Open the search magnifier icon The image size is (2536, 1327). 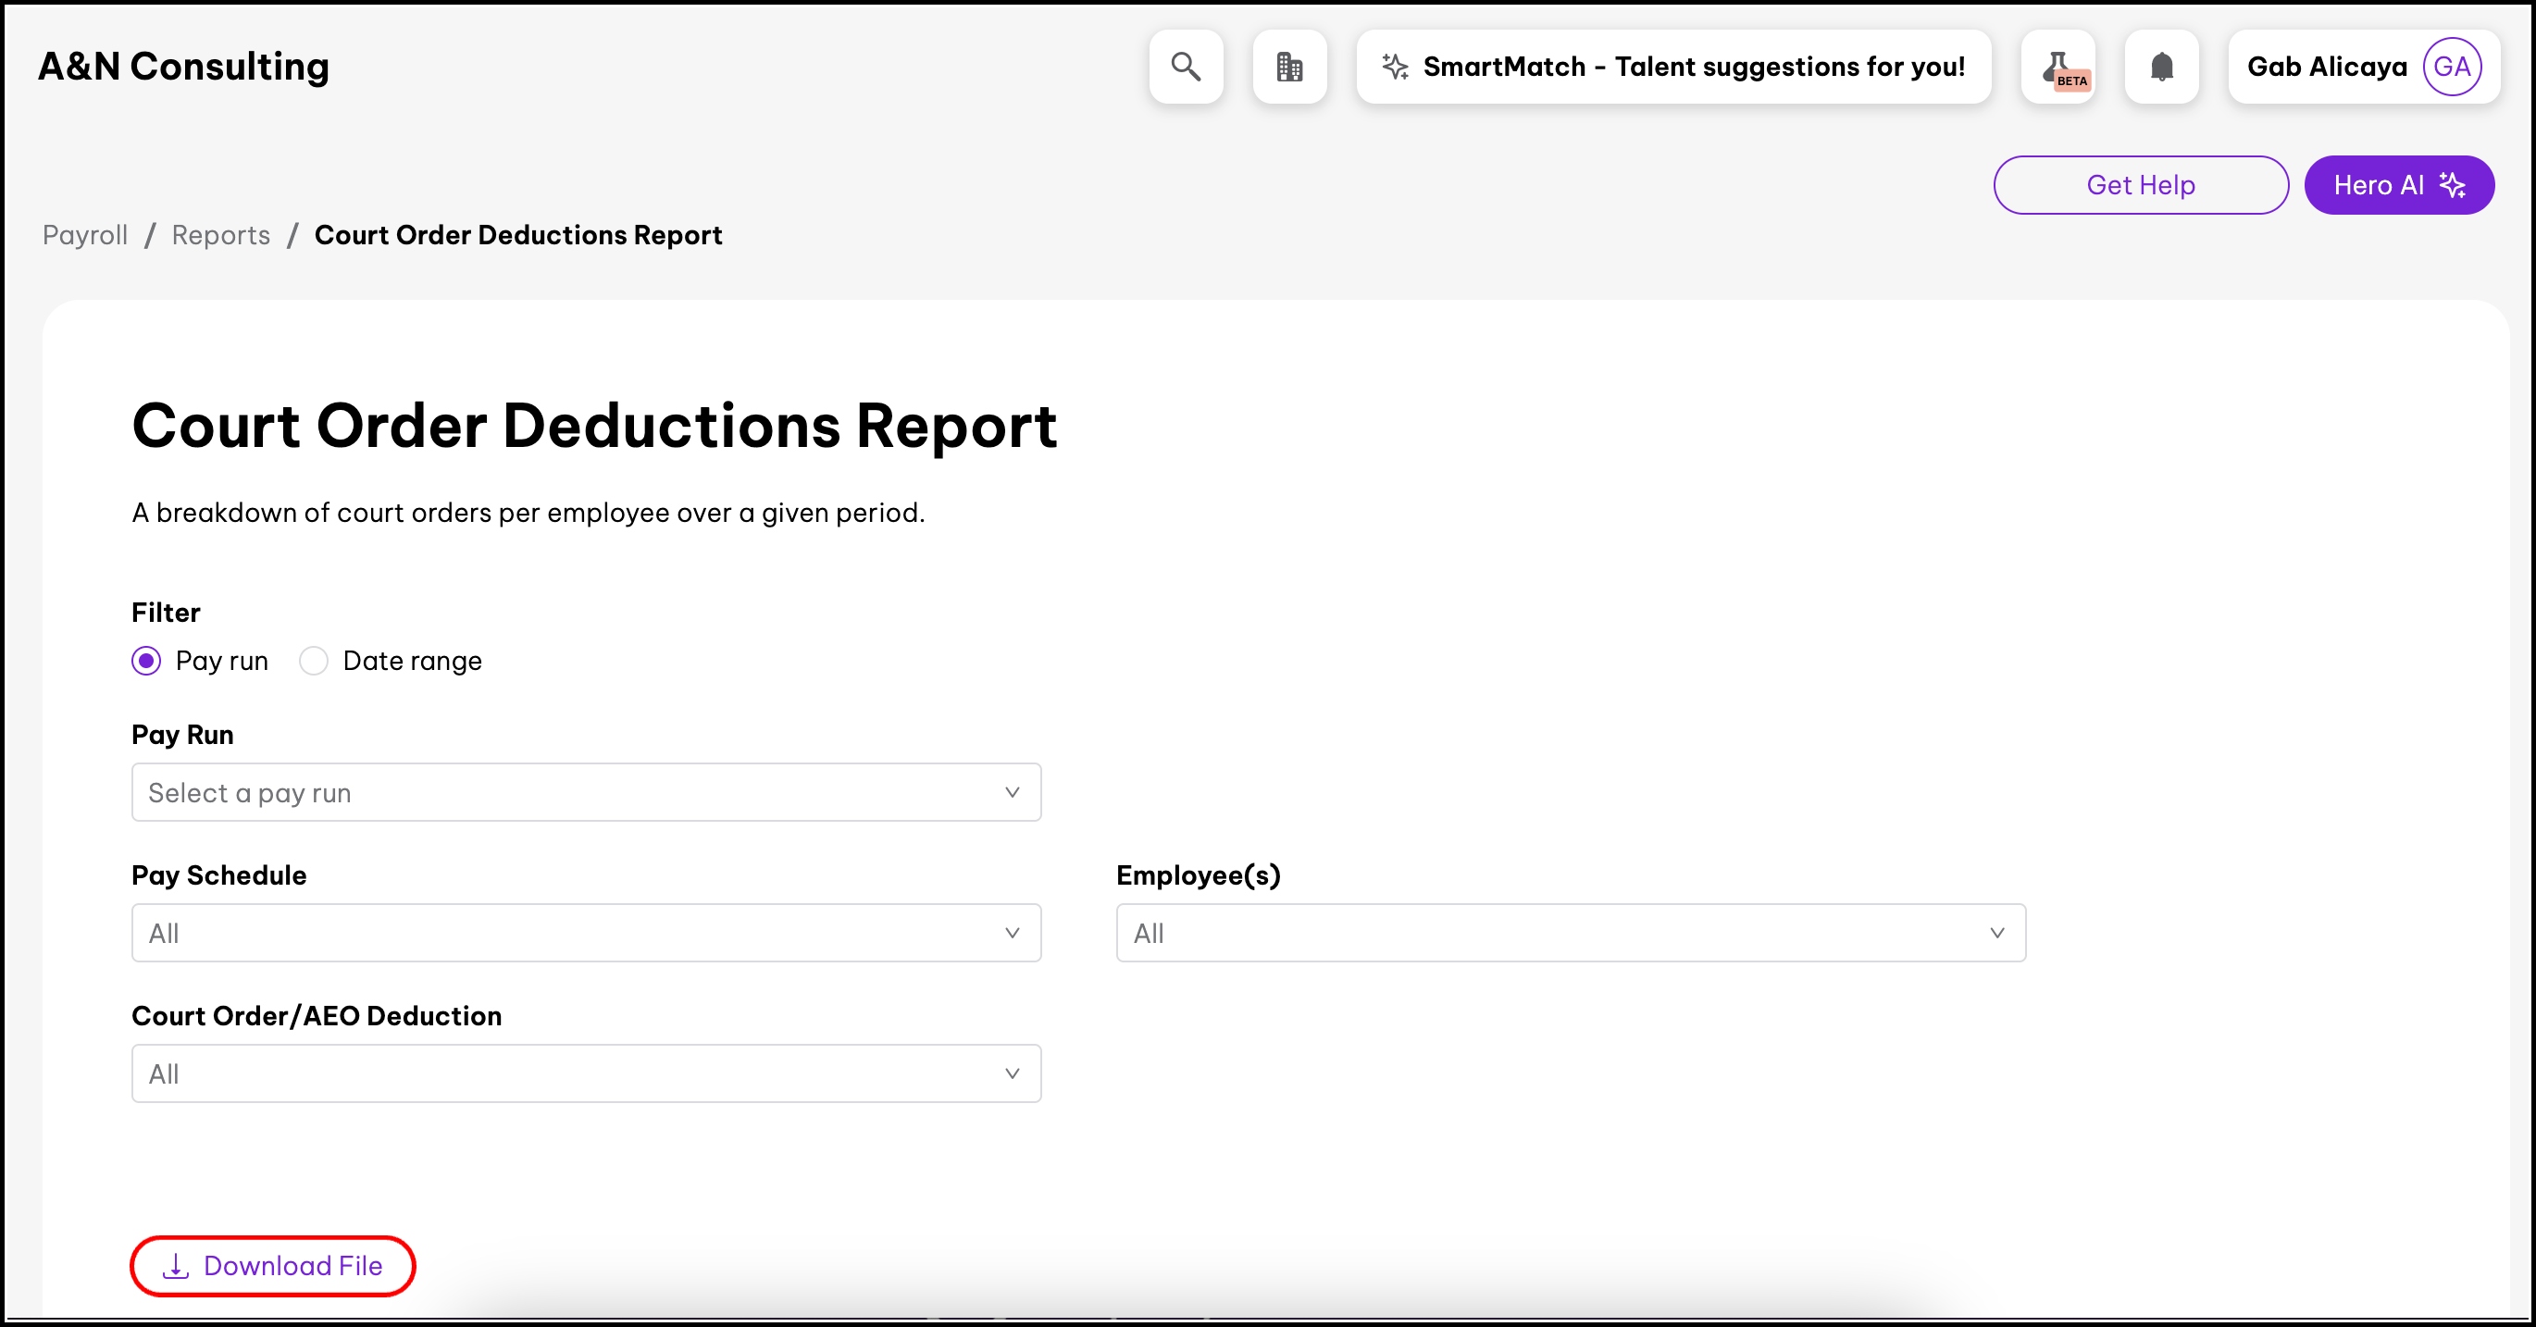coord(1186,67)
